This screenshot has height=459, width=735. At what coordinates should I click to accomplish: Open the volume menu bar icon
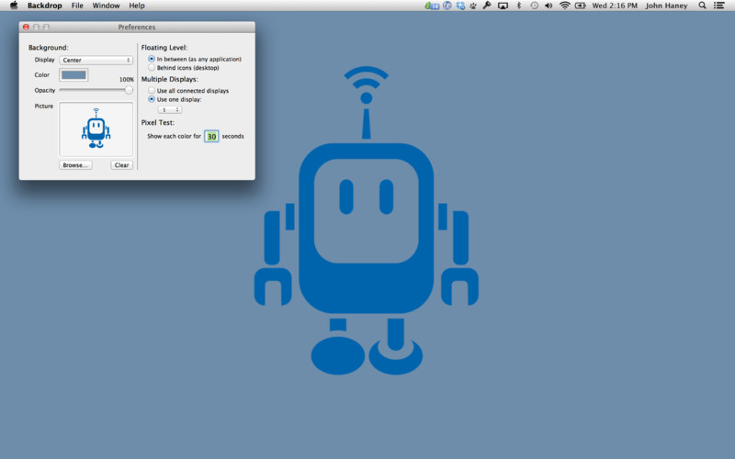click(x=548, y=6)
